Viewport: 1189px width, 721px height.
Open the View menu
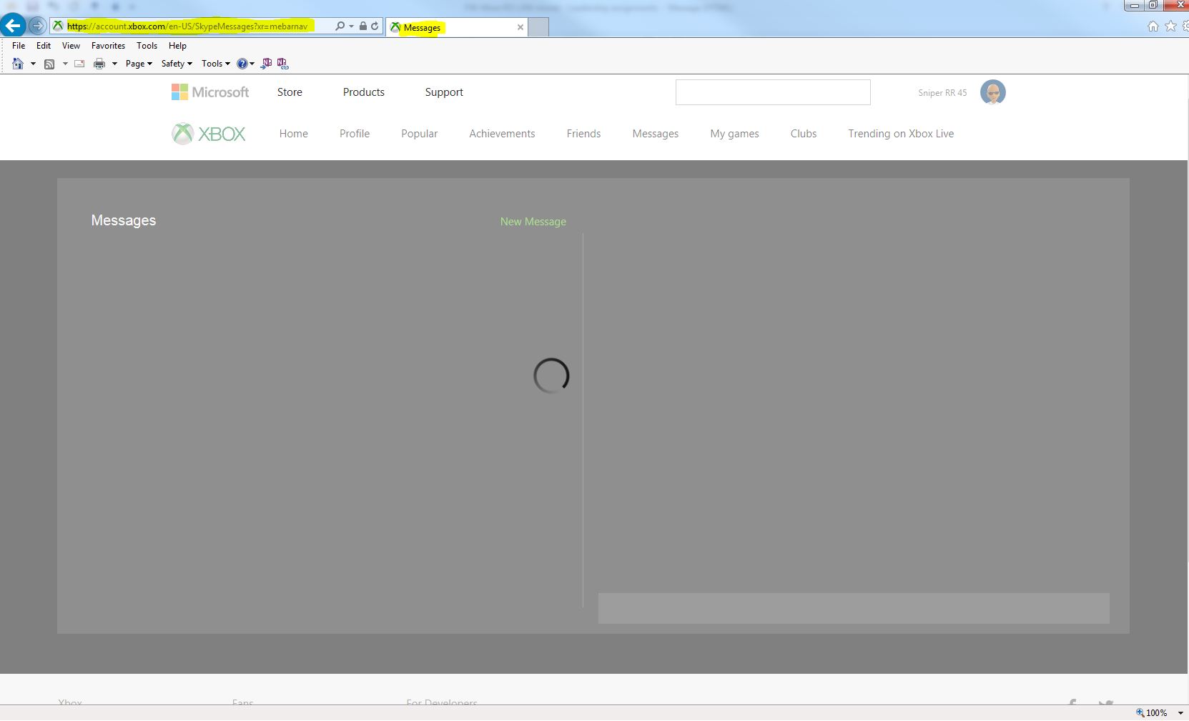tap(71, 45)
